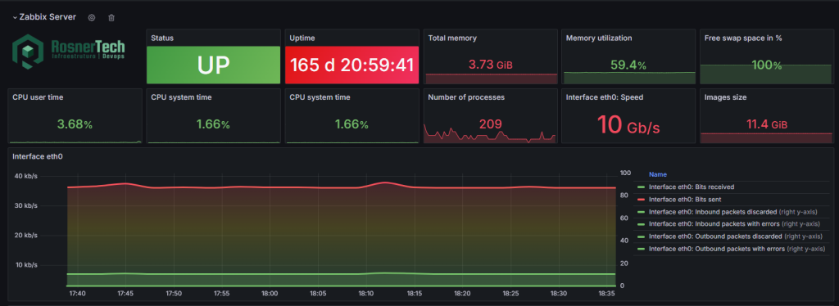Delete the Zabbix Server row with the trash icon
Viewport: 839px width, 306px height.
click(111, 18)
